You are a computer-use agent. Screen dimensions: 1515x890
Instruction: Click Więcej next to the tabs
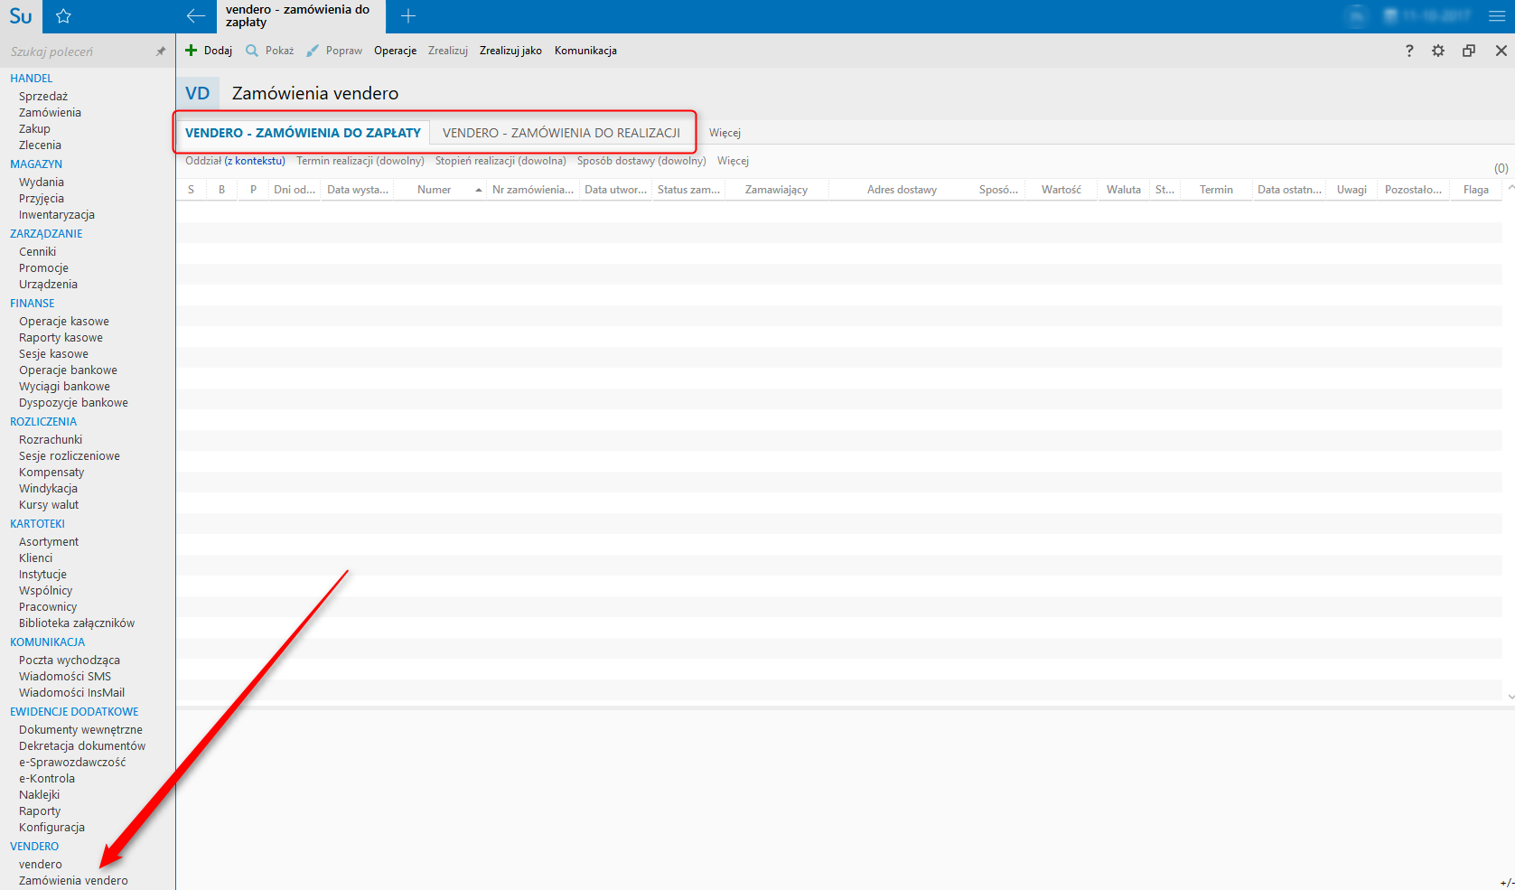click(725, 133)
